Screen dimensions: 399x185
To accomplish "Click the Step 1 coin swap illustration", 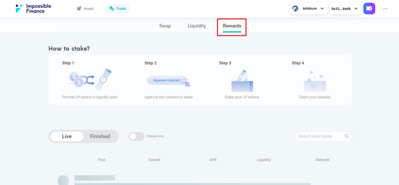I will coord(89,80).
